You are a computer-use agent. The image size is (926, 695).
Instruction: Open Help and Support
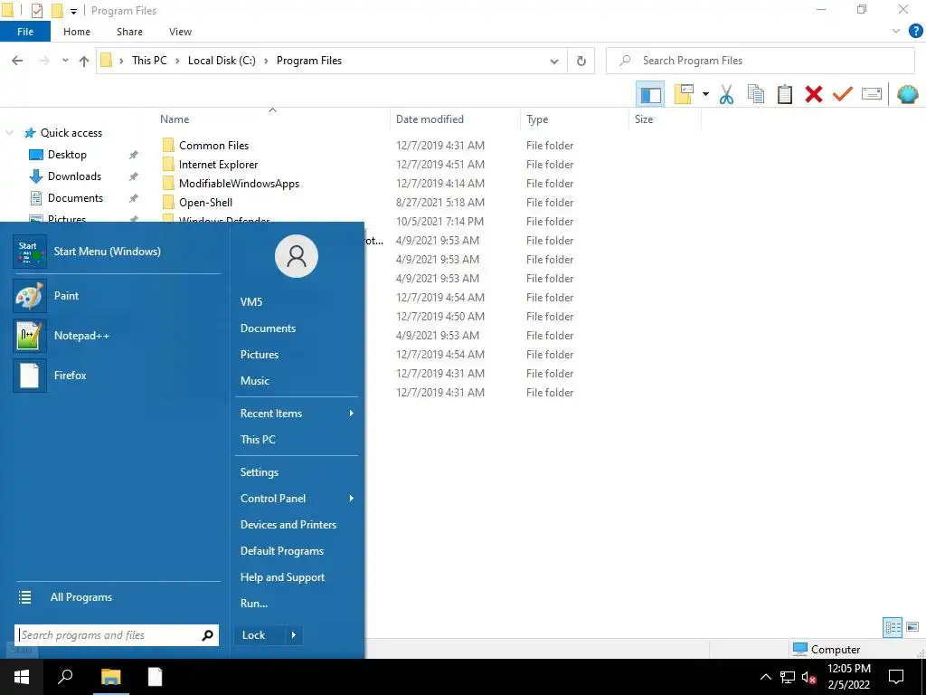click(x=297, y=577)
